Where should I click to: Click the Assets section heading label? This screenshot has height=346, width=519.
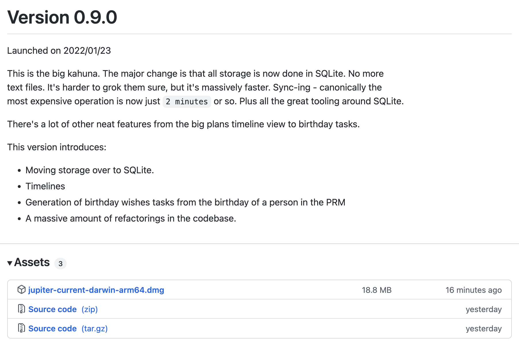click(32, 262)
